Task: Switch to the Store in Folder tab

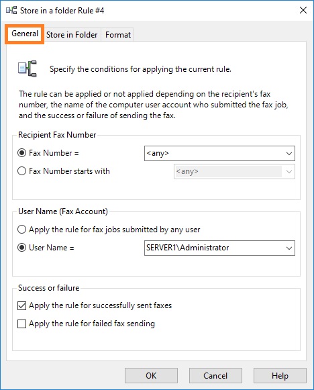Action: coord(72,35)
